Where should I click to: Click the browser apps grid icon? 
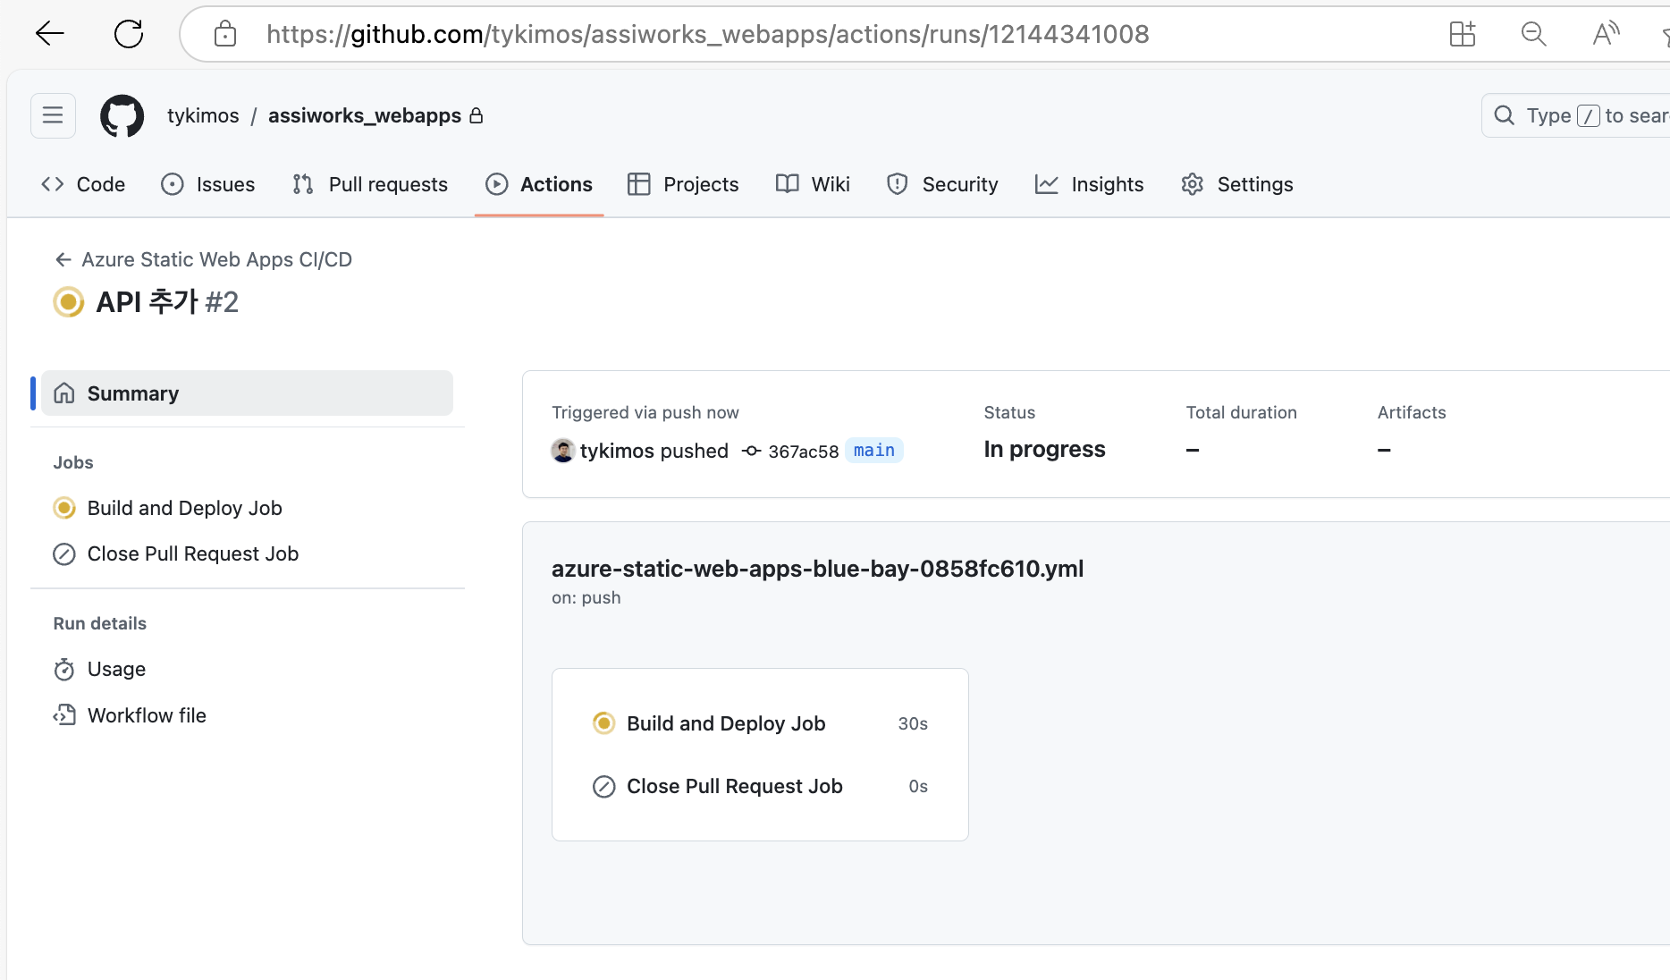[x=1463, y=34]
